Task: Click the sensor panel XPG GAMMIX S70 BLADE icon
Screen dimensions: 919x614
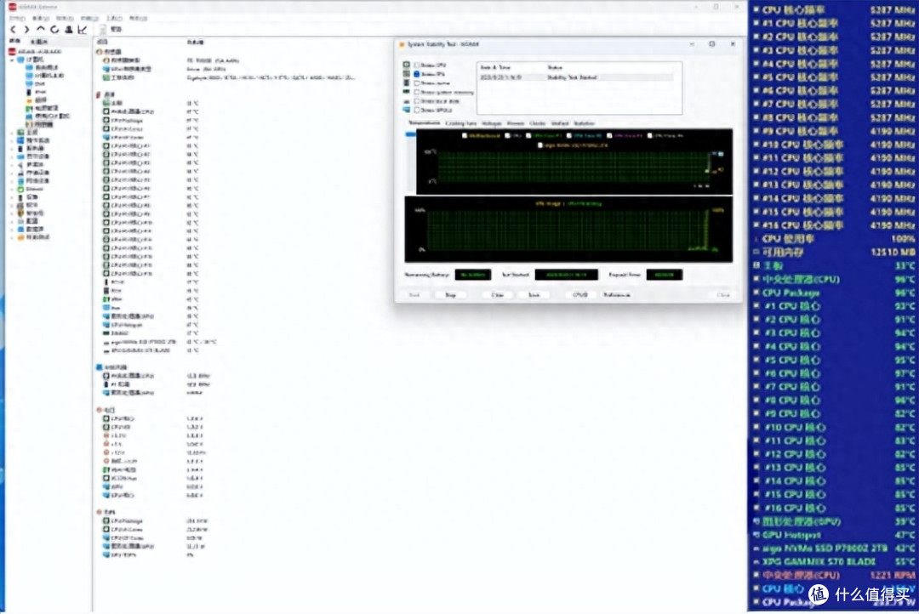Action: (756, 562)
